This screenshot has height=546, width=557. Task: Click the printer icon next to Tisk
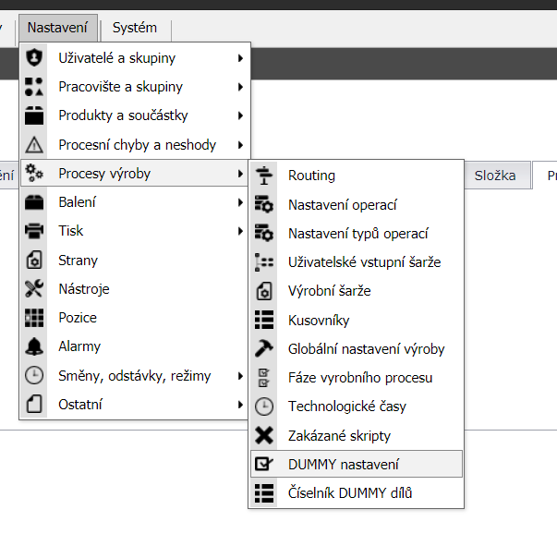[x=34, y=231]
